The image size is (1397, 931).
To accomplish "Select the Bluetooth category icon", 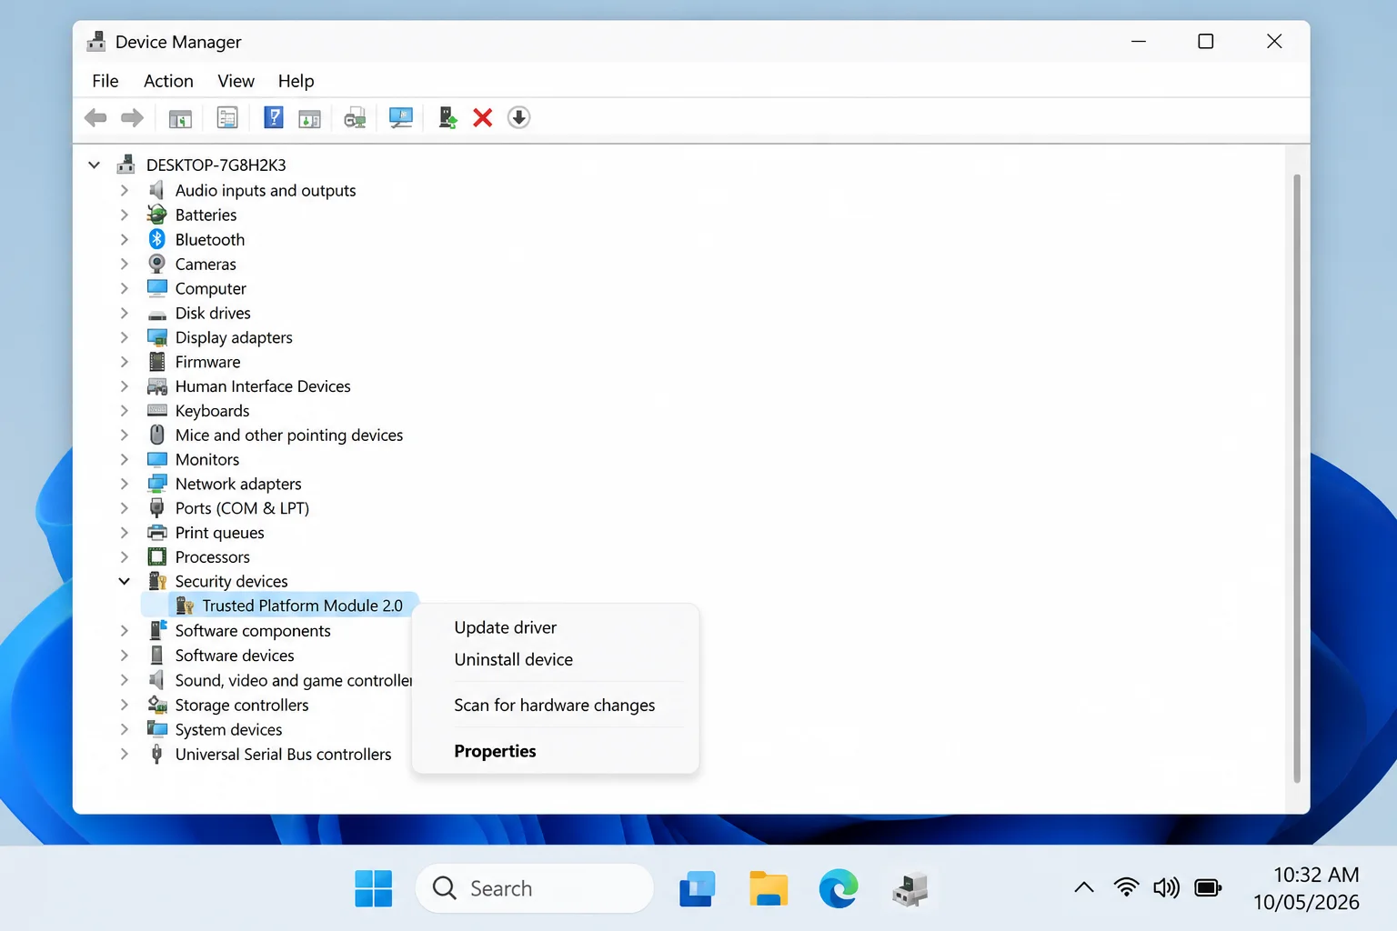I will [x=156, y=239].
